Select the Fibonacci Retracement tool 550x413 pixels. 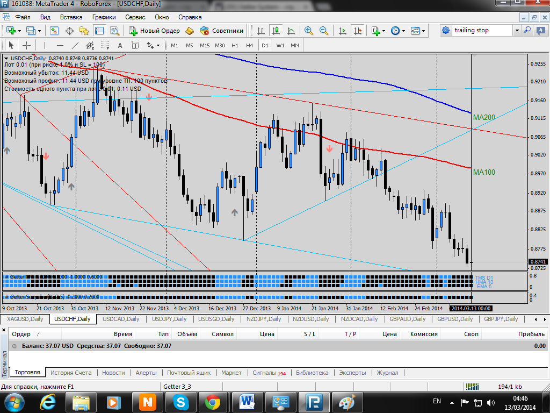click(105, 45)
